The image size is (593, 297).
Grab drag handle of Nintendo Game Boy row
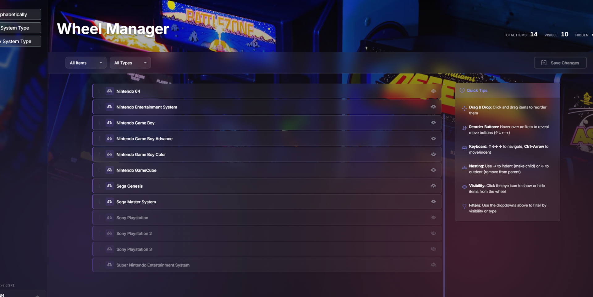pyautogui.click(x=99, y=123)
